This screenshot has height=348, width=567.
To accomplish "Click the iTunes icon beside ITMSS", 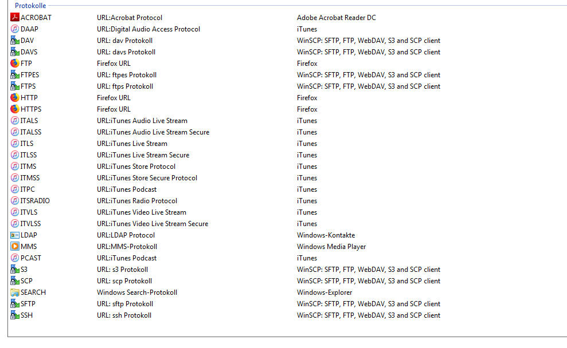I will [x=15, y=178].
